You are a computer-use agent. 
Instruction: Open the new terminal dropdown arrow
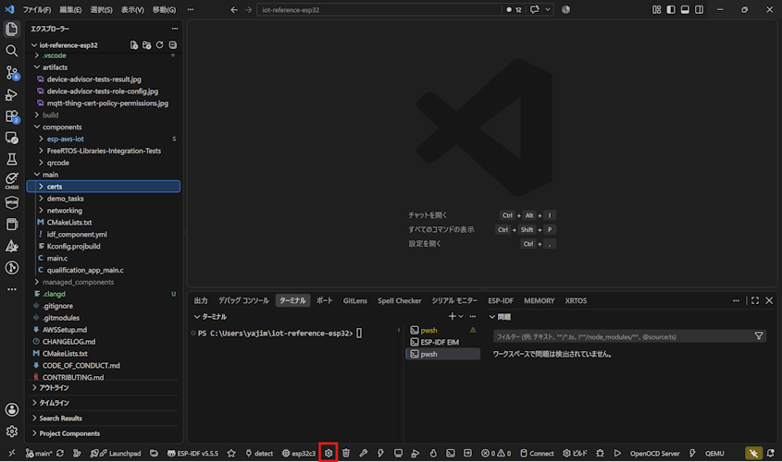pos(461,317)
